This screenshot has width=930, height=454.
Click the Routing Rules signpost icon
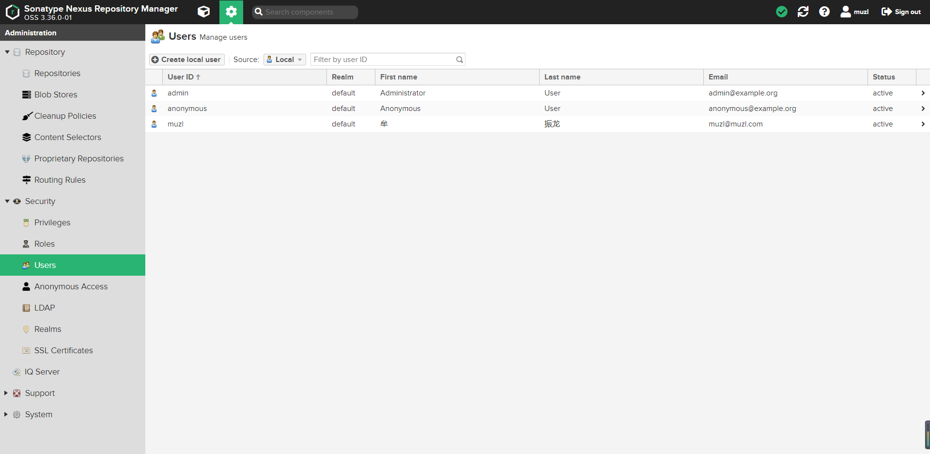[27, 180]
